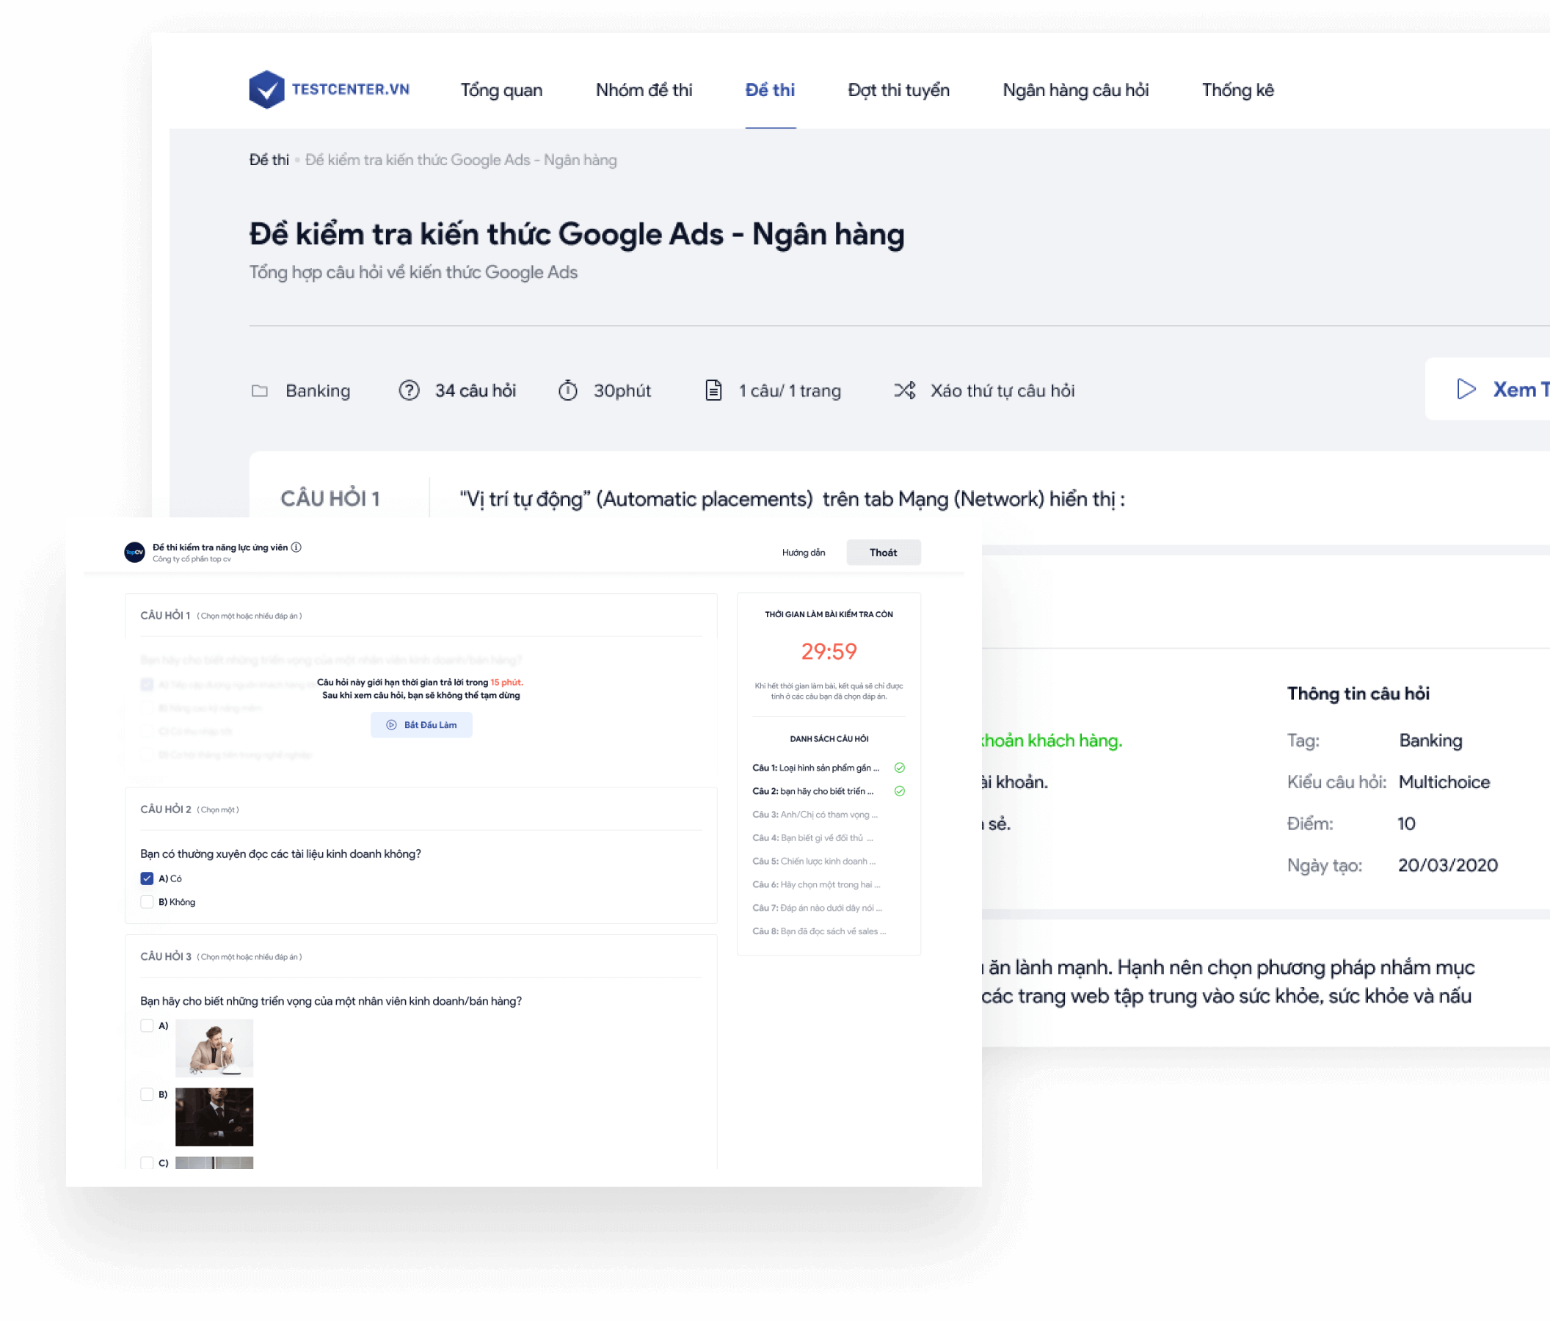The height and width of the screenshot is (1321, 1550).
Task: Uncheck answer A) Có
Action: [147, 878]
